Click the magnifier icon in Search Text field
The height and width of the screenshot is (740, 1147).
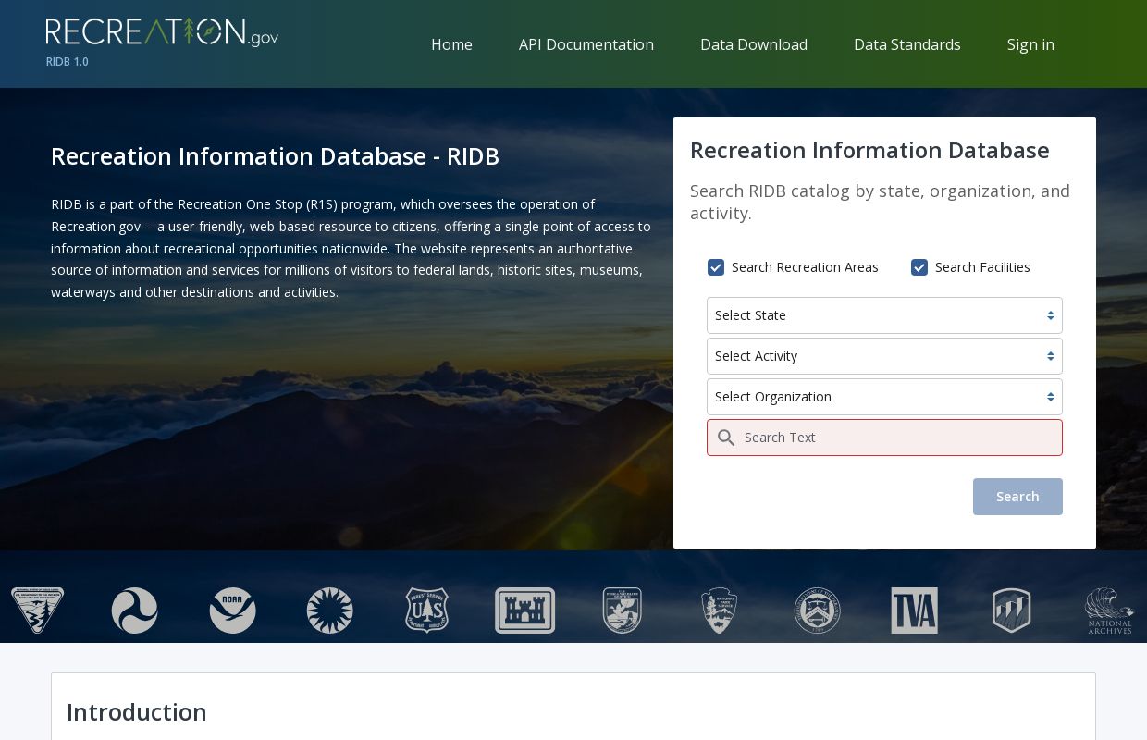point(726,438)
